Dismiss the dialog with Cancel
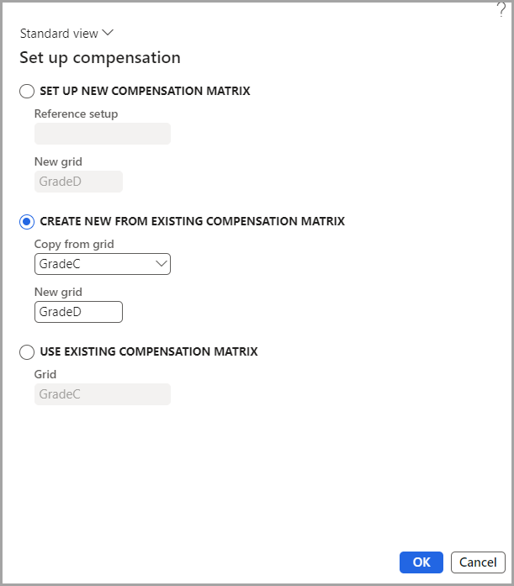The width and height of the screenshot is (514, 586). (x=478, y=562)
